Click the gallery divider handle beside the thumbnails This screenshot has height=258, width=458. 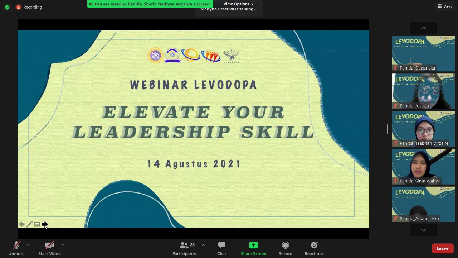(387, 129)
